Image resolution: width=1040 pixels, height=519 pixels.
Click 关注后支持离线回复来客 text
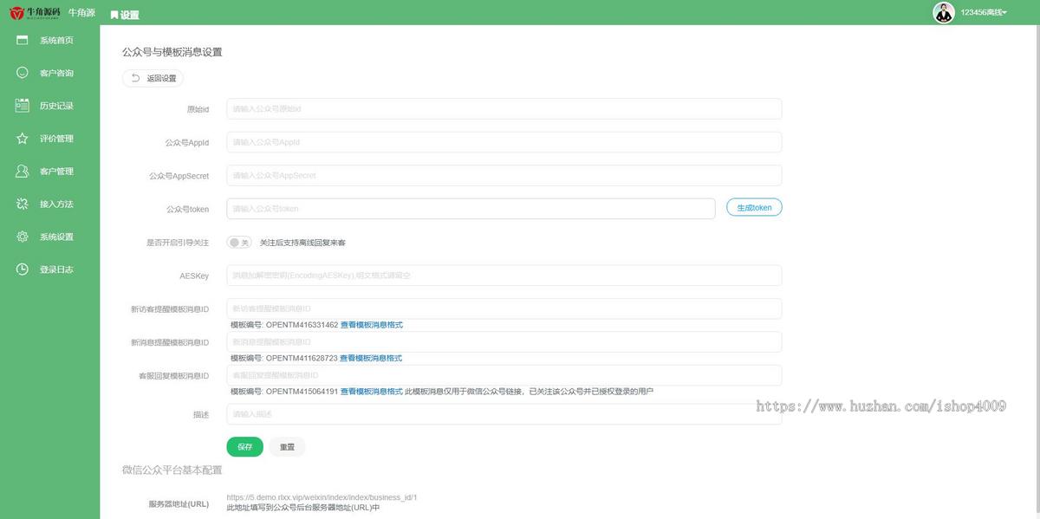(x=302, y=243)
